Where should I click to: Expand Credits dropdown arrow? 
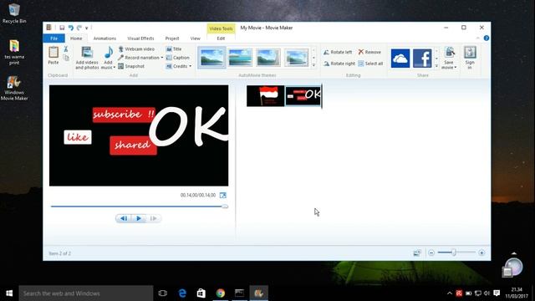tap(190, 66)
